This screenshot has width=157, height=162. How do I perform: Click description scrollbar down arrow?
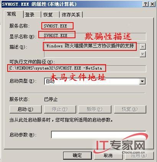click(143, 54)
